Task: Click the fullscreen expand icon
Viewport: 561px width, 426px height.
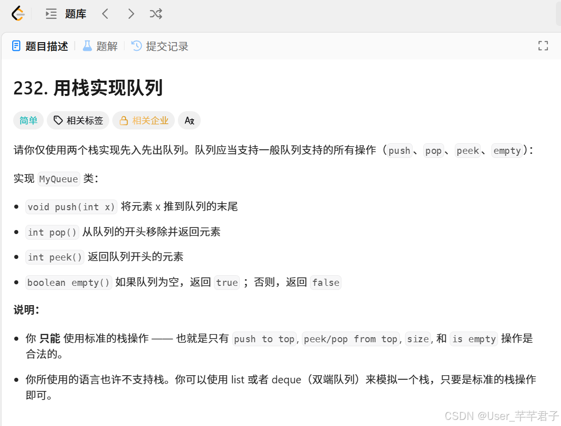Action: (543, 46)
